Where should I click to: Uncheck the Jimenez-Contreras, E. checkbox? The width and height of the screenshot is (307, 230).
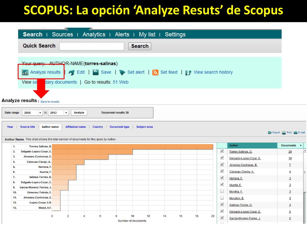point(222,164)
